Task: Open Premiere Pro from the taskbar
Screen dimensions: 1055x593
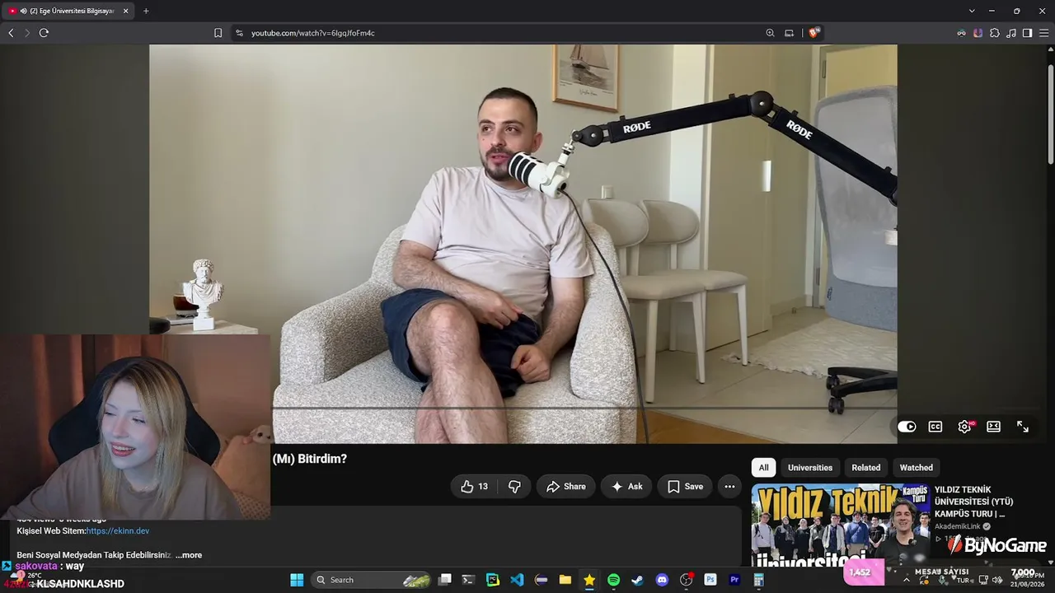Action: pyautogui.click(x=734, y=580)
